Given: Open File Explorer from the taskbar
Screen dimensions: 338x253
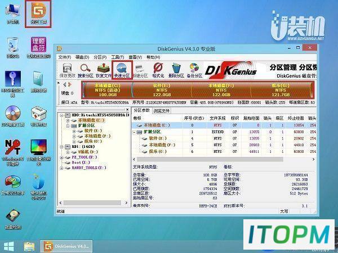Looking at the screenshot, I should [29, 246].
